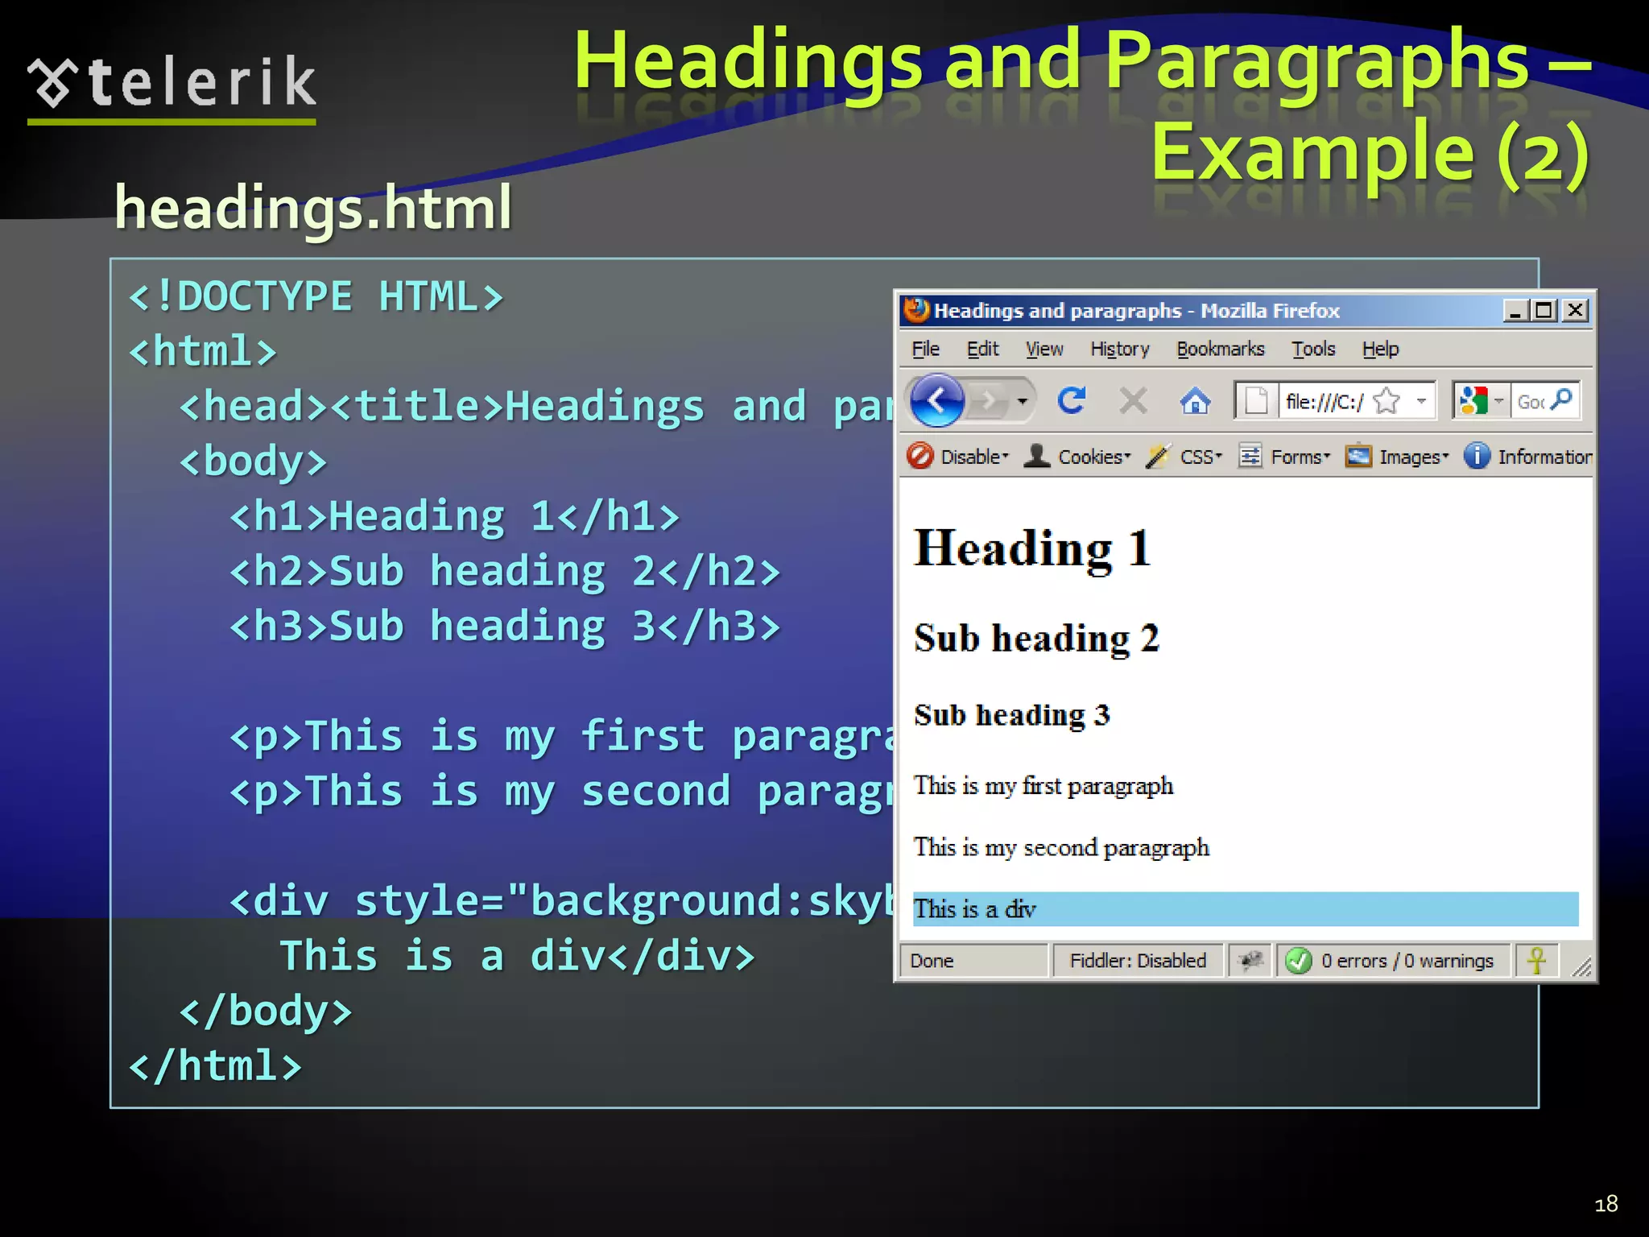Open the CSS dropdown in developer toolbar

[x=1201, y=457]
